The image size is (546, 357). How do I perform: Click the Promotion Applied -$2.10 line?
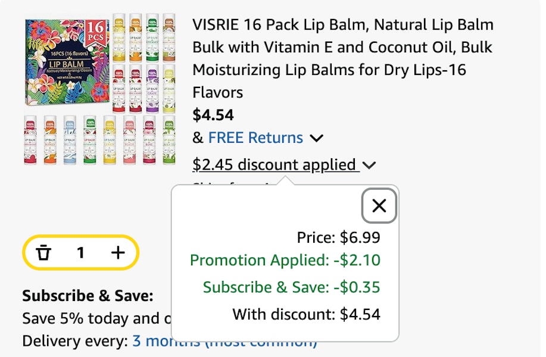pyautogui.click(x=285, y=260)
